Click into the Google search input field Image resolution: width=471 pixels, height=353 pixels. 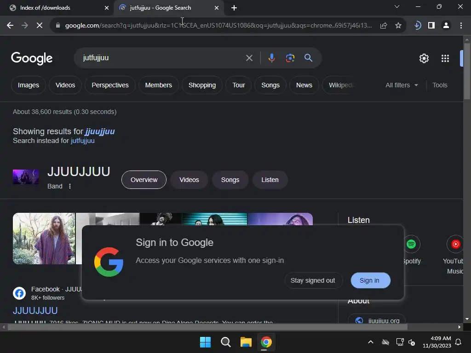(162, 58)
